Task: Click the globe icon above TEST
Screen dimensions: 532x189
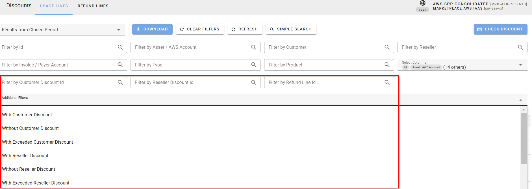Action: (x=422, y=3)
